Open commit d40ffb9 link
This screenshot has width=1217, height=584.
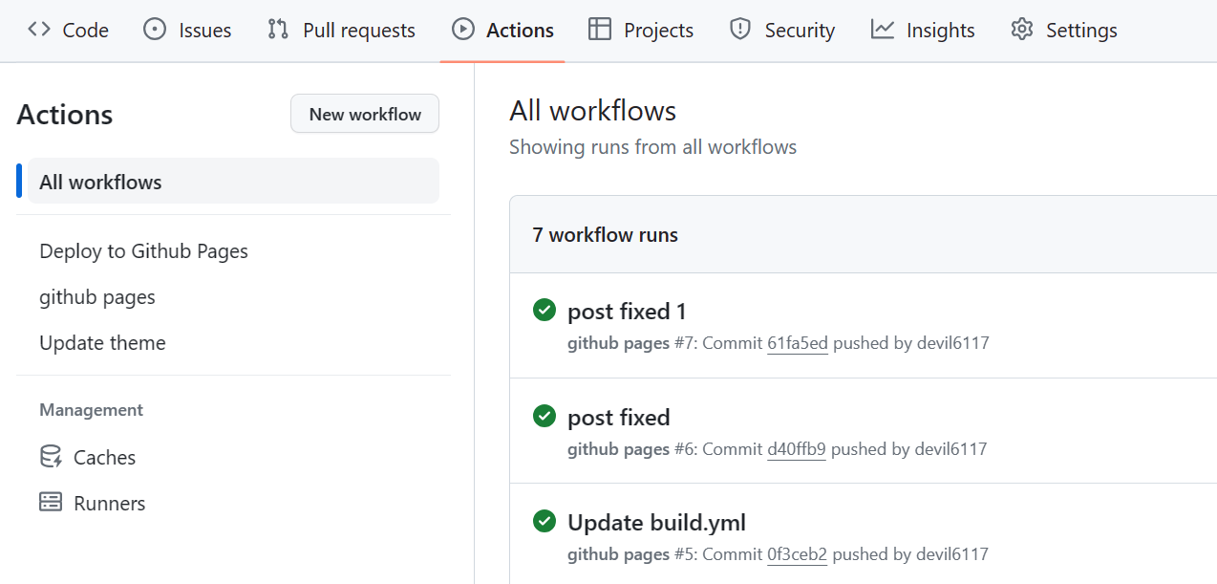point(796,449)
